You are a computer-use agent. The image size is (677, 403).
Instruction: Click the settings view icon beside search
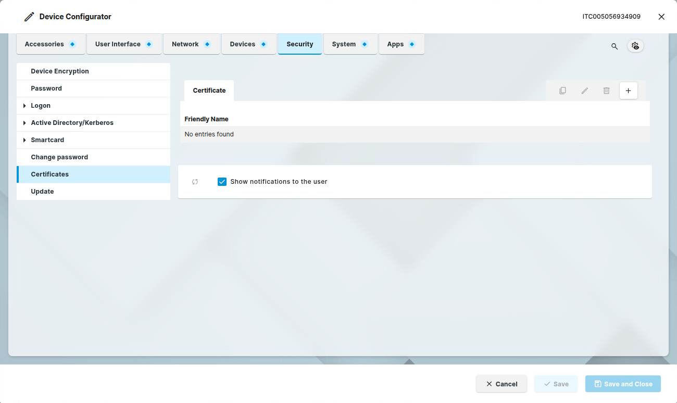point(635,46)
